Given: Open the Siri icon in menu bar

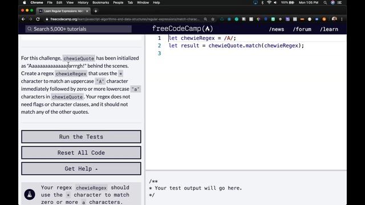Looking at the screenshot, I should click(332, 2).
